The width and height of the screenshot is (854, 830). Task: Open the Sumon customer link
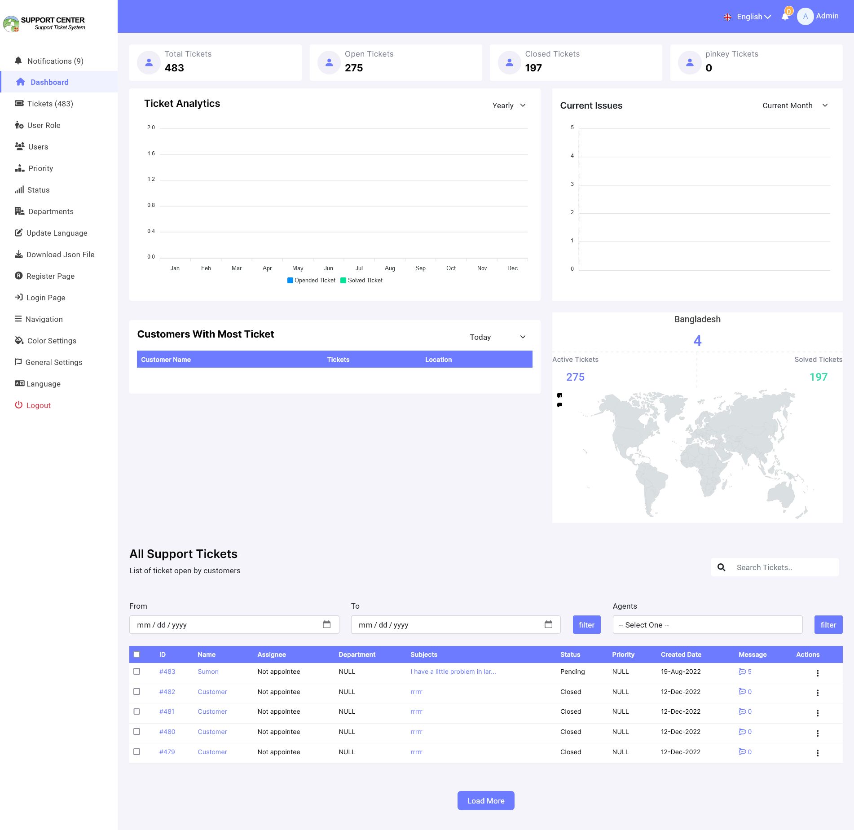208,672
